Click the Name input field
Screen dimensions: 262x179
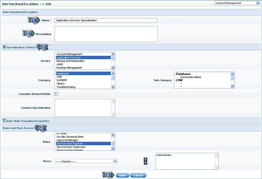(x=106, y=20)
